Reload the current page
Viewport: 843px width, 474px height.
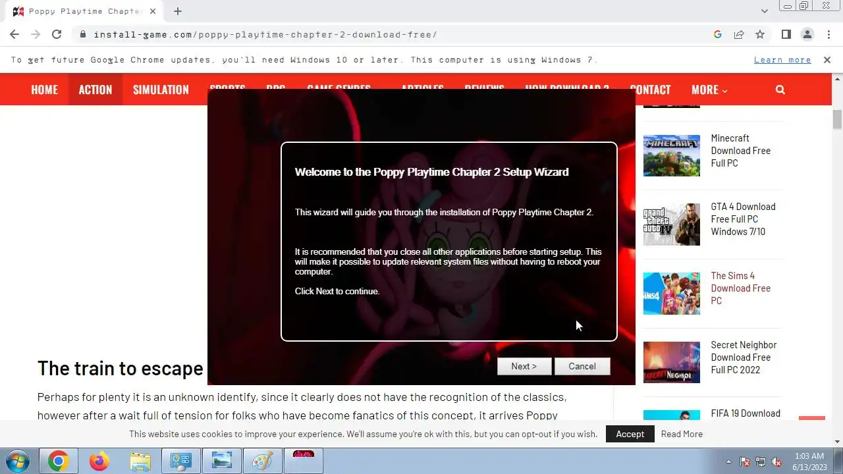point(57,34)
